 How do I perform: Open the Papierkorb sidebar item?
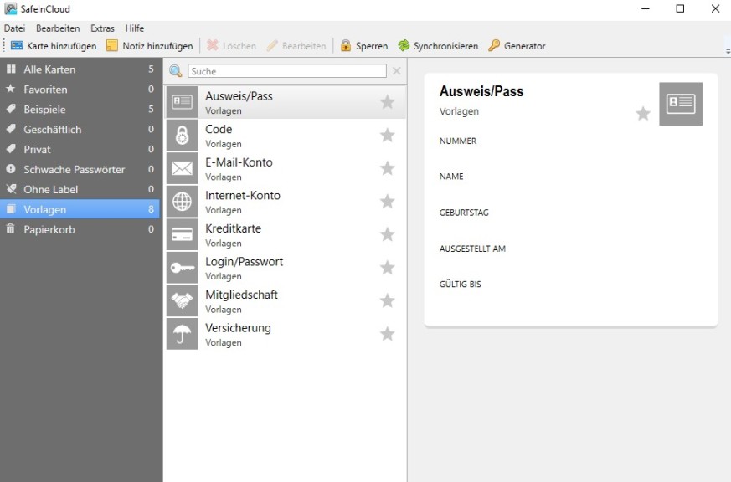point(49,229)
